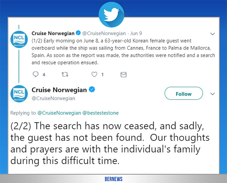
Task: Click verified badge on second tweet header
Action: pos(92,89)
